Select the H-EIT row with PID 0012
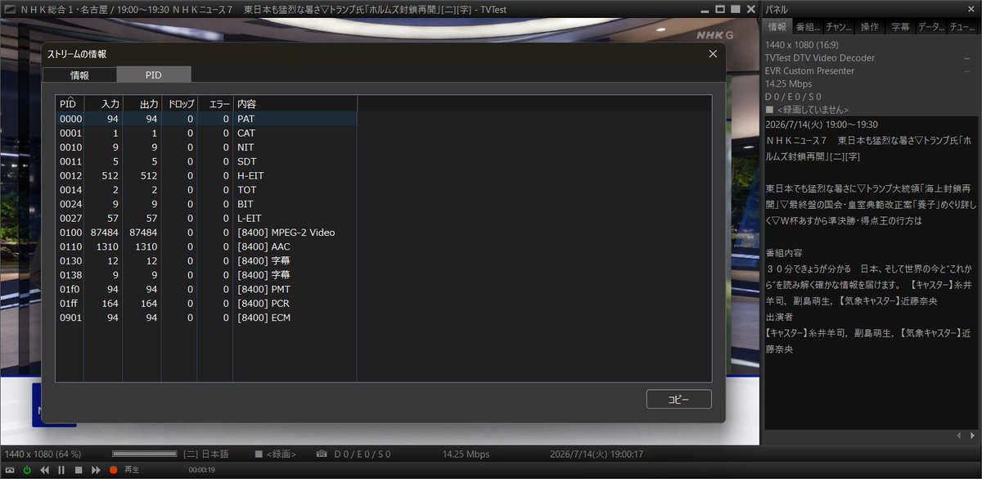 pyautogui.click(x=206, y=175)
